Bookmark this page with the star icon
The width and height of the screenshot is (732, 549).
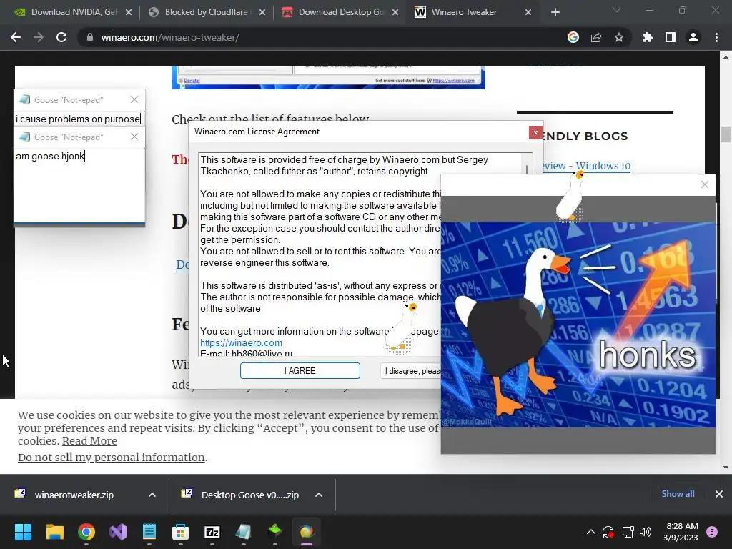pos(619,37)
